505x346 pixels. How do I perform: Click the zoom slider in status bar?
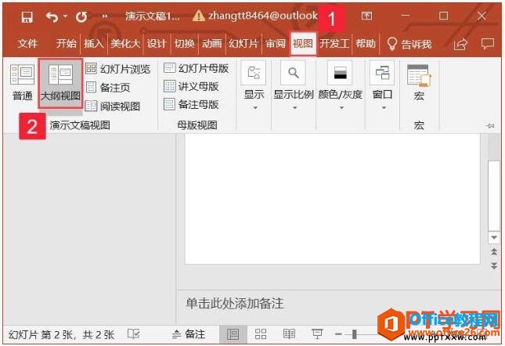355,334
